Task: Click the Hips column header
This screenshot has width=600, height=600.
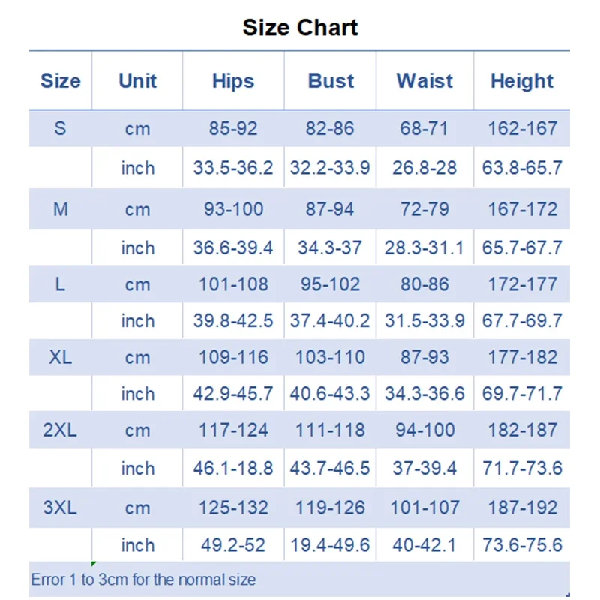Action: [233, 81]
